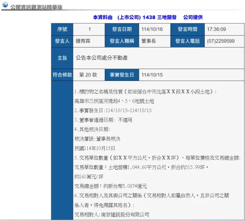This screenshot has width=245, height=221.
Task: Select the counterparty 南京建設股份有限公司
Action: (125, 215)
